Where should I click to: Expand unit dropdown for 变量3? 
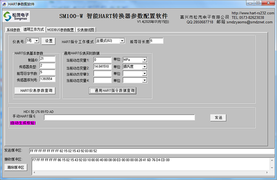coord(145,73)
